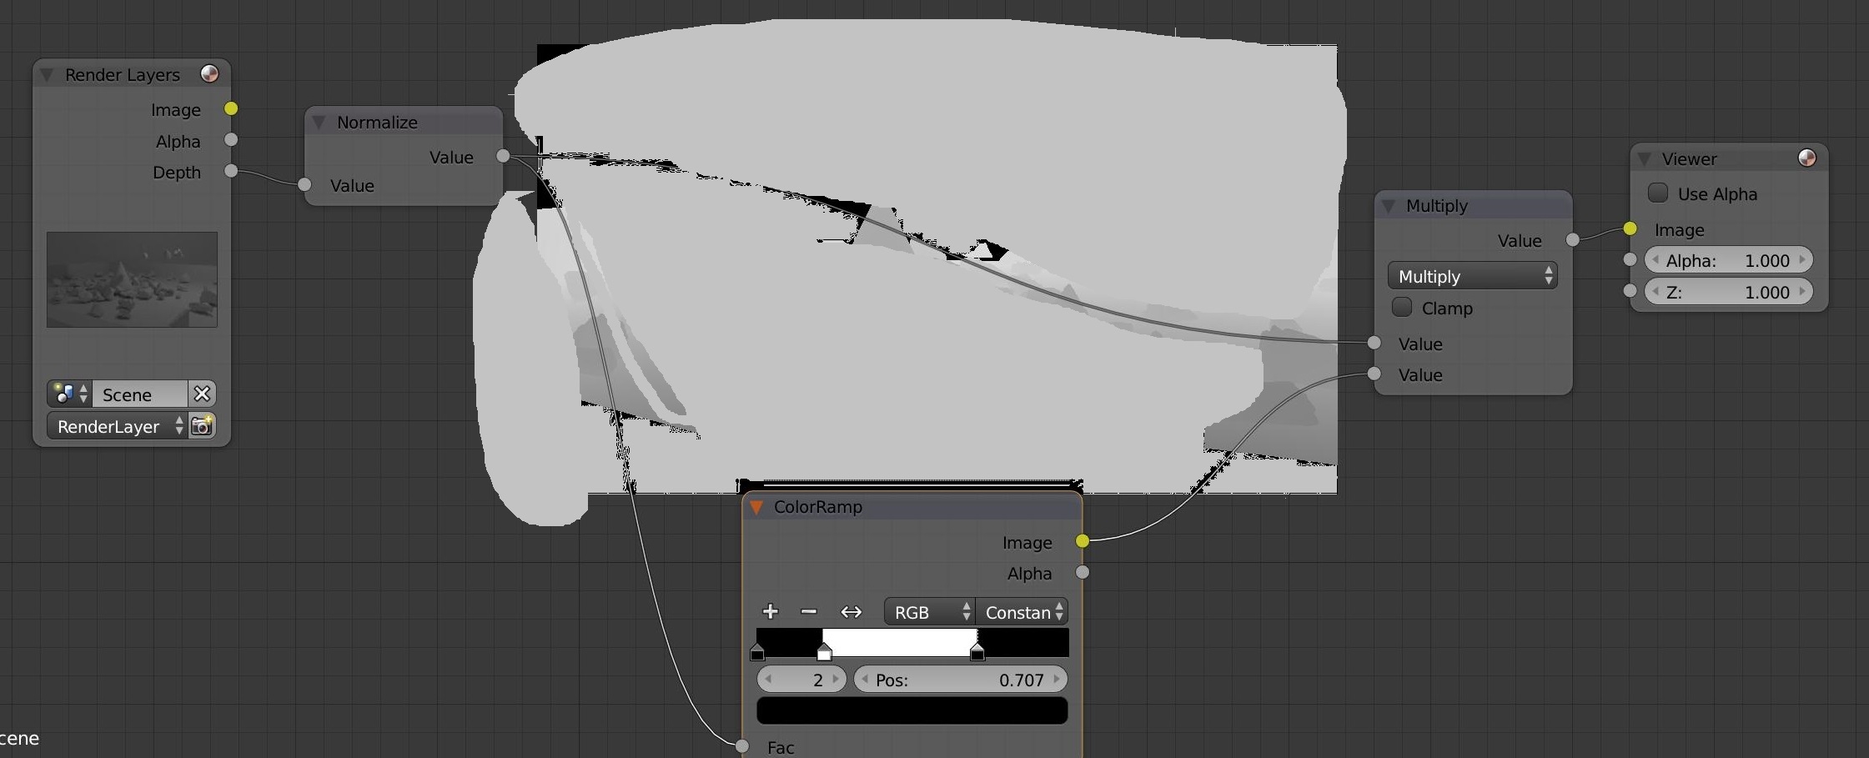Select the white color stop marker on ramp
The width and height of the screenshot is (1869, 758).
click(824, 651)
